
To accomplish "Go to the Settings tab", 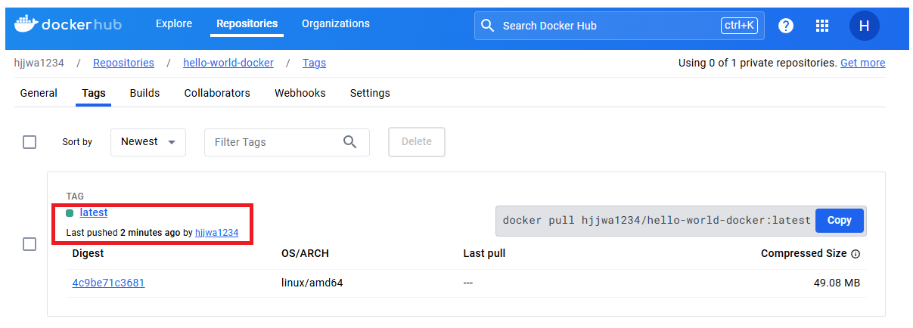I will tap(370, 93).
